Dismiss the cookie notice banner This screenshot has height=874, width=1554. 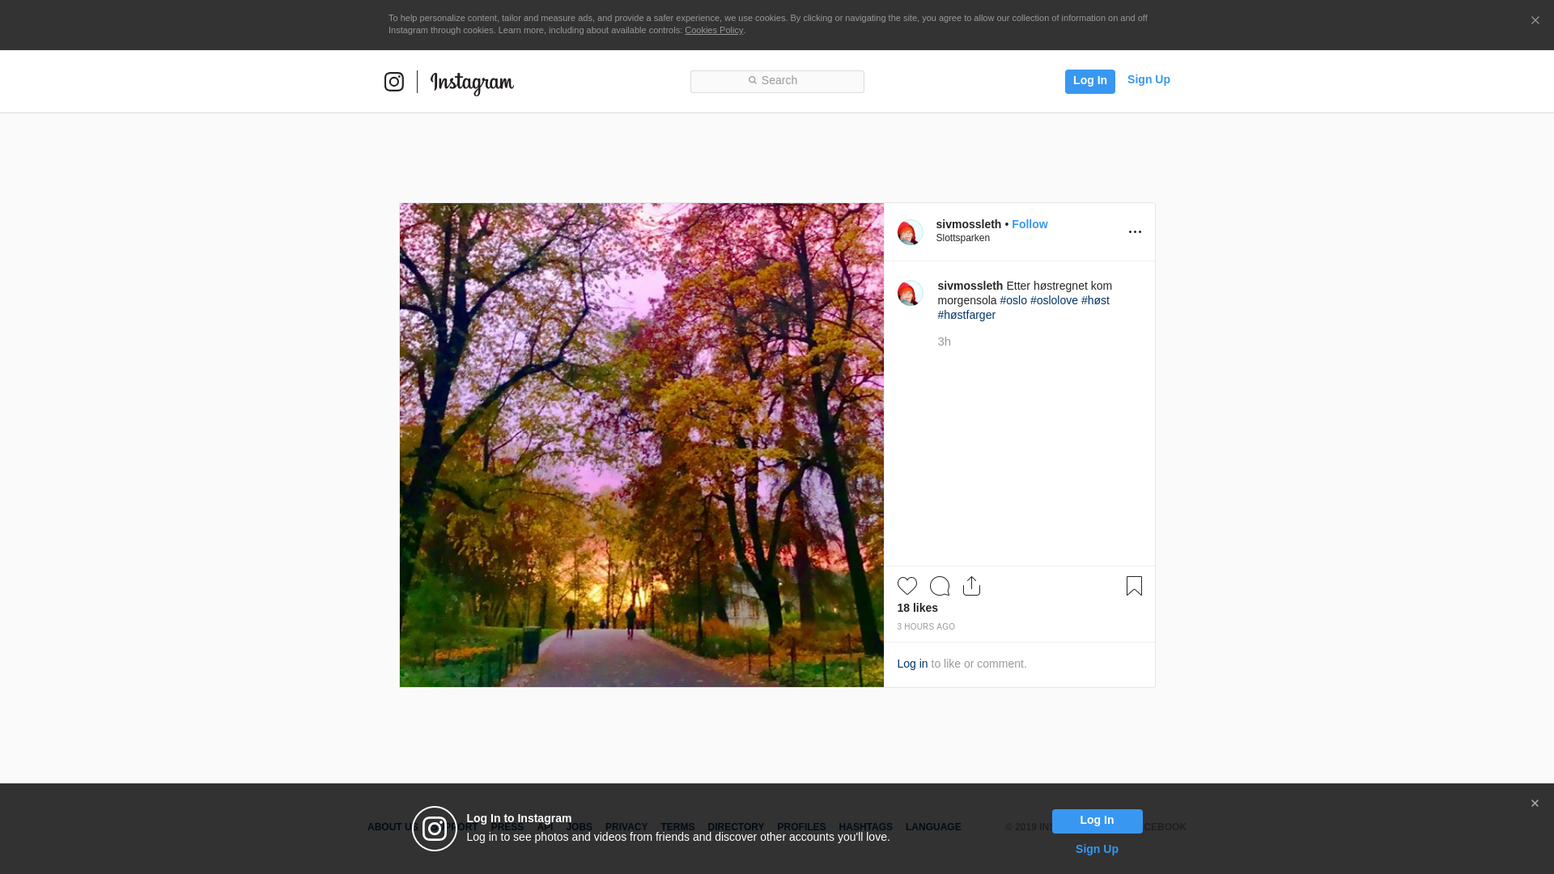pyautogui.click(x=1535, y=21)
